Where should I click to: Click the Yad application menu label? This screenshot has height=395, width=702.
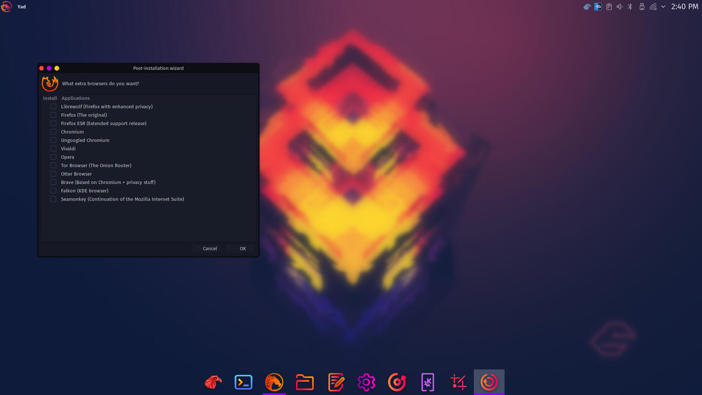tap(21, 7)
